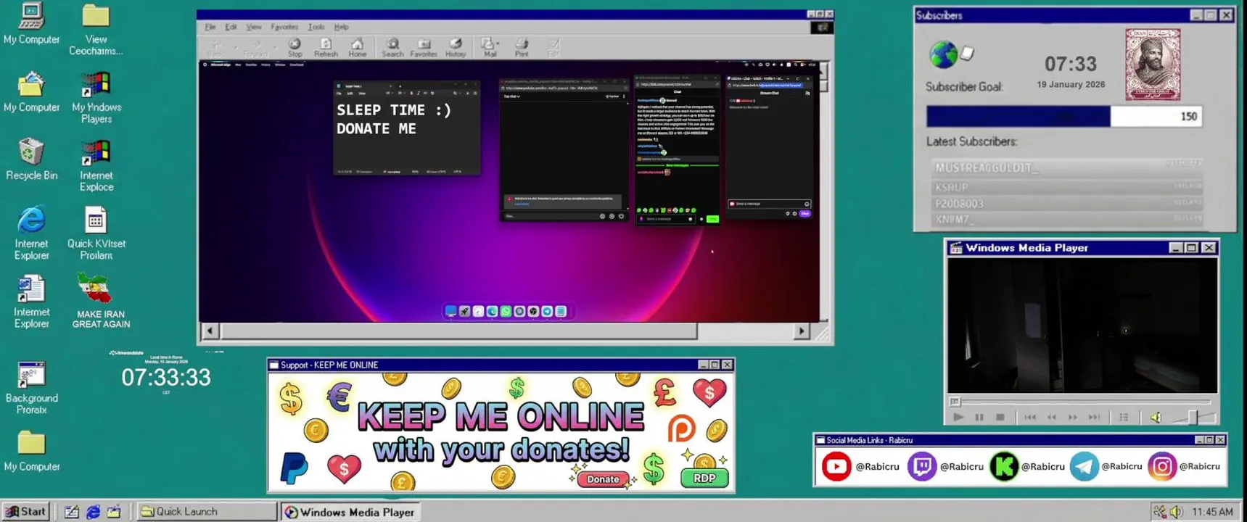The image size is (1247, 522).
Task: Toggle the playlist button in Media Player
Action: tap(1124, 418)
